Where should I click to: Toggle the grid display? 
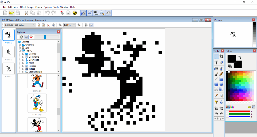86,25
